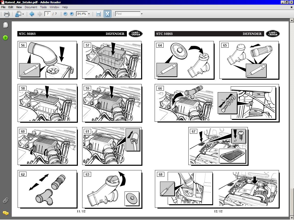
Task: Select the Fit Width scrolling icon
Action: point(99,14)
